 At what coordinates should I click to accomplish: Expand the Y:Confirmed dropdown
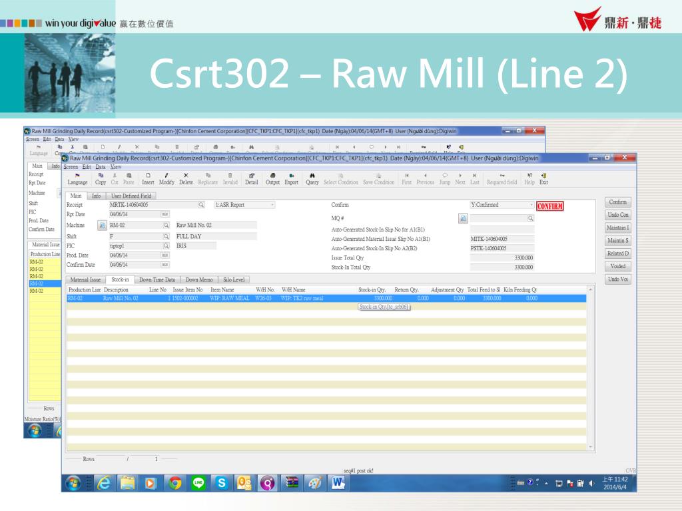click(531, 205)
